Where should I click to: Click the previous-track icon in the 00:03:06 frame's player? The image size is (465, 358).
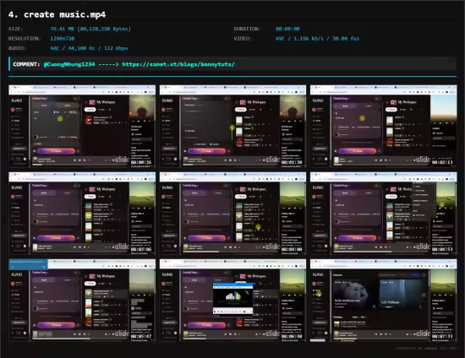(x=74, y=247)
